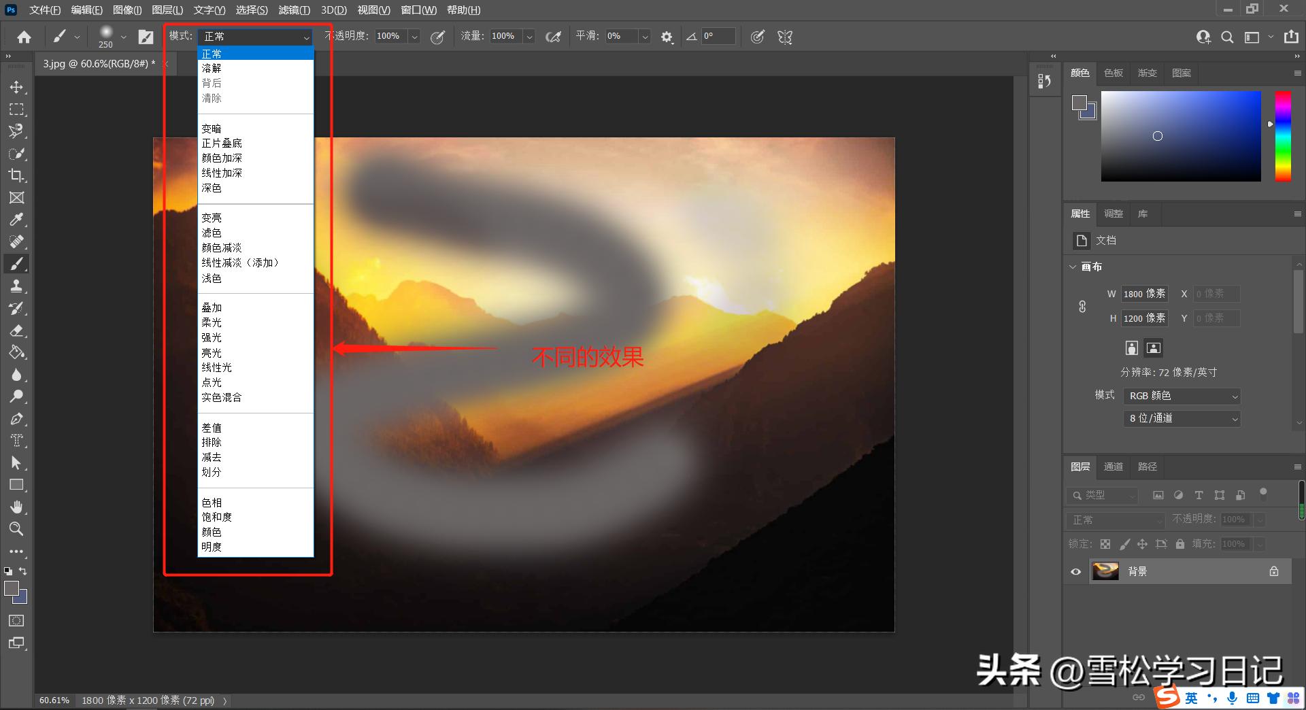Open the 滤镜 menu
The height and width of the screenshot is (710, 1306).
pos(292,10)
